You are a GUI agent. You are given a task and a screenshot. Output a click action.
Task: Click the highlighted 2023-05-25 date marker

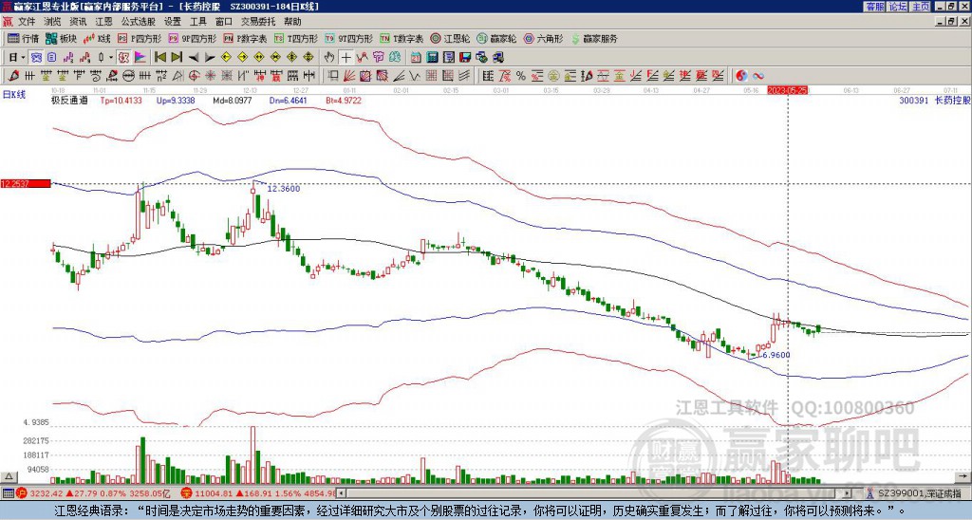(x=787, y=90)
